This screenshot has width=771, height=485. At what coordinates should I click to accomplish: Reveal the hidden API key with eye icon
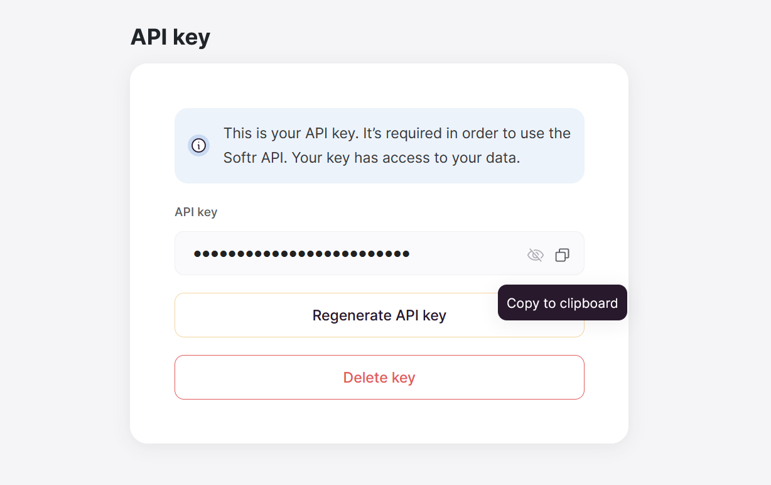coord(535,254)
